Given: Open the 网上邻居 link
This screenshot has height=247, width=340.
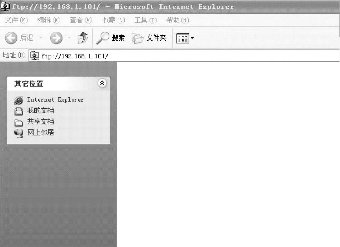Looking at the screenshot, I should (41, 133).
